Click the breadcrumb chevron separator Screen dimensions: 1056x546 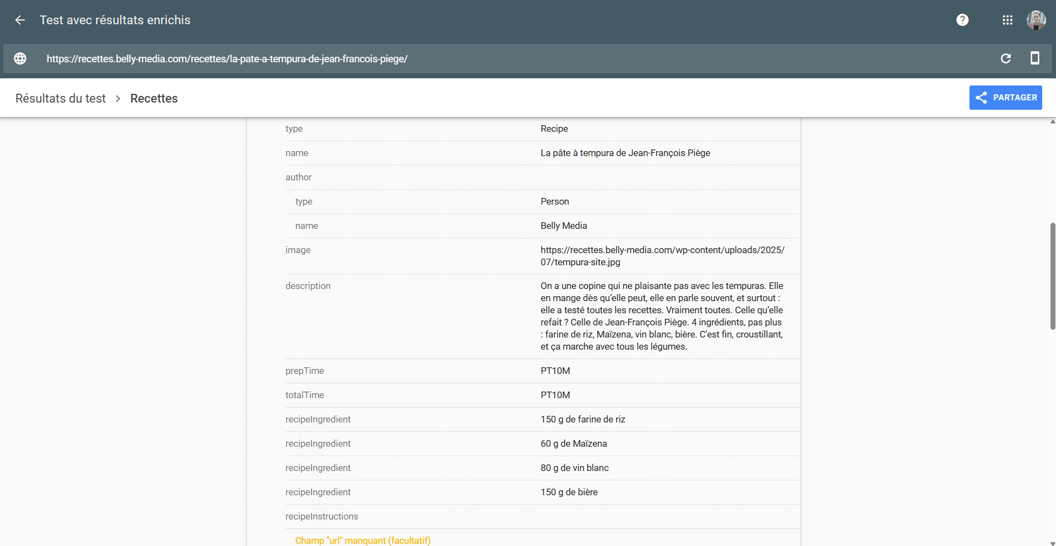[x=118, y=99]
